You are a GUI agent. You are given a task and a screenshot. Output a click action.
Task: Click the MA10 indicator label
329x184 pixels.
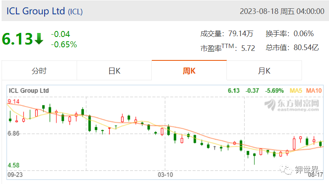[314, 91]
